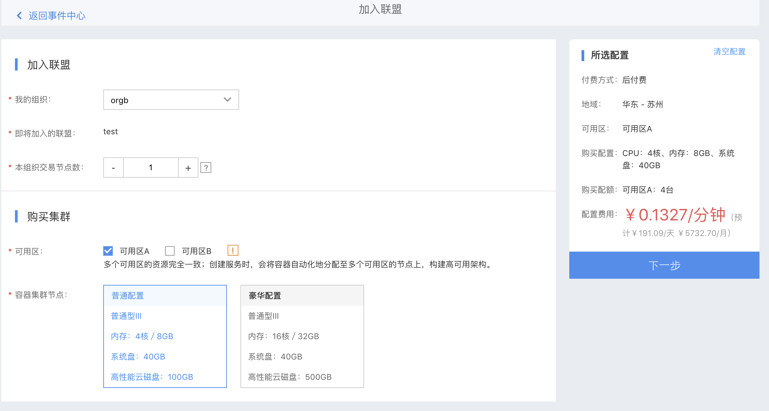Click the region value 华东 - 苏州
The width and height of the screenshot is (769, 411).
643,104
